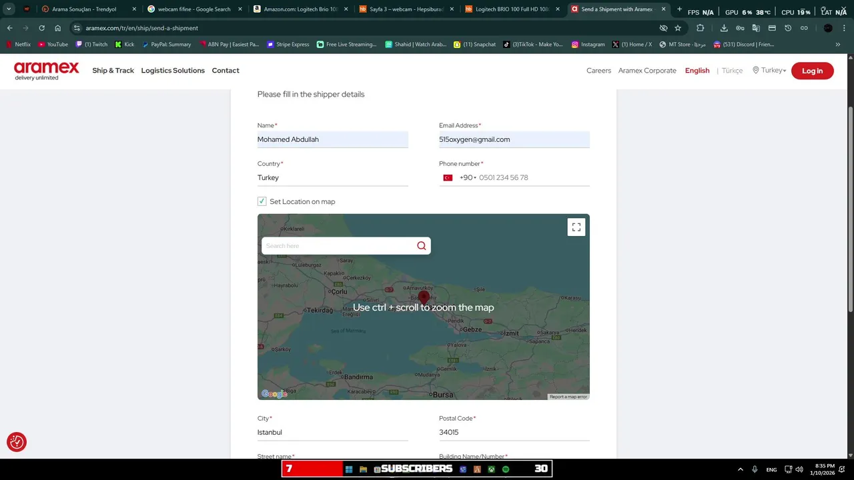Viewport: 854px width, 480px height.
Task: Click the crossed-eye tracking protection icon
Action: click(663, 28)
